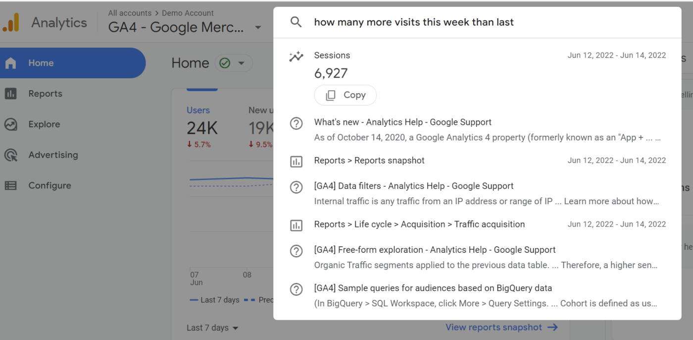Click arrow icon after View reports snapshot

(552, 327)
